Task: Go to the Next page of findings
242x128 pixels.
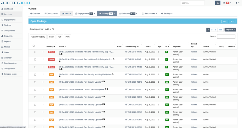Action: coord(221,30)
